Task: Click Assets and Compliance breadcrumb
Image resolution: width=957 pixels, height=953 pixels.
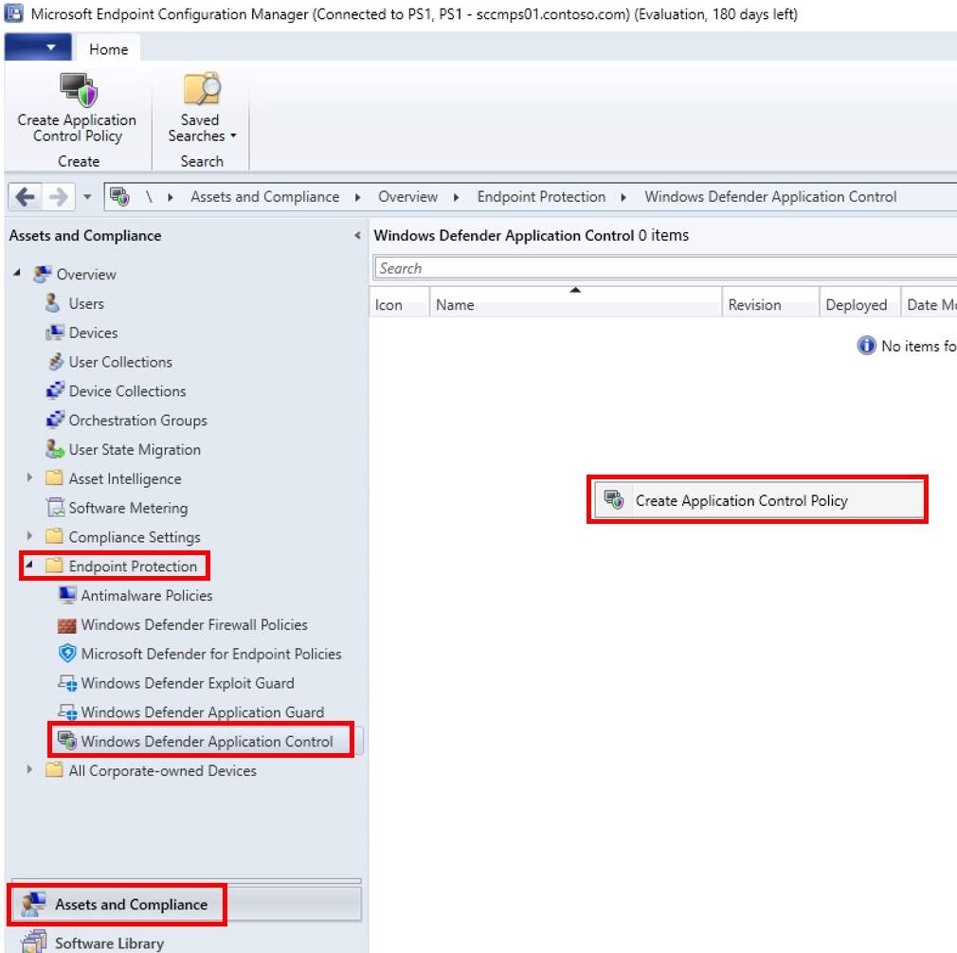Action: pos(265,196)
